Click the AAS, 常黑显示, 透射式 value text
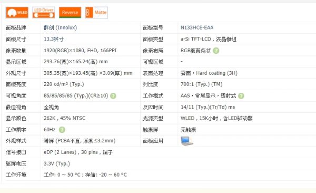Screen dimensions: 316x193 209,95
